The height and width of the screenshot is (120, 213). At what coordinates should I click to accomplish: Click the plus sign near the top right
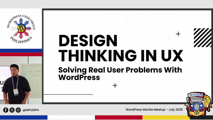tap(178, 34)
